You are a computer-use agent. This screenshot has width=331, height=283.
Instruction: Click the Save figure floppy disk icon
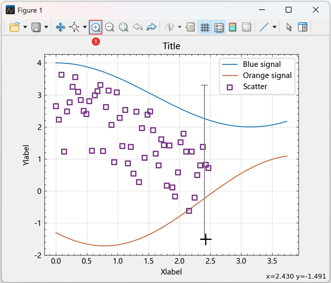(x=36, y=27)
